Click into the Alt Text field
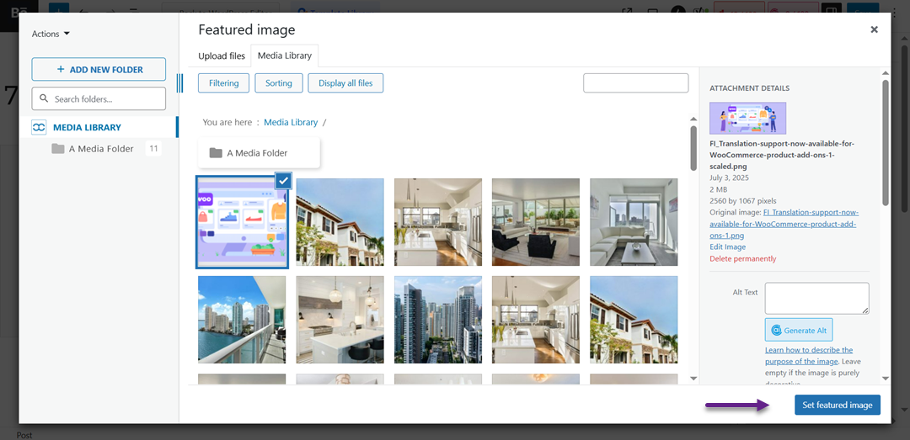This screenshot has height=440, width=910. click(816, 298)
